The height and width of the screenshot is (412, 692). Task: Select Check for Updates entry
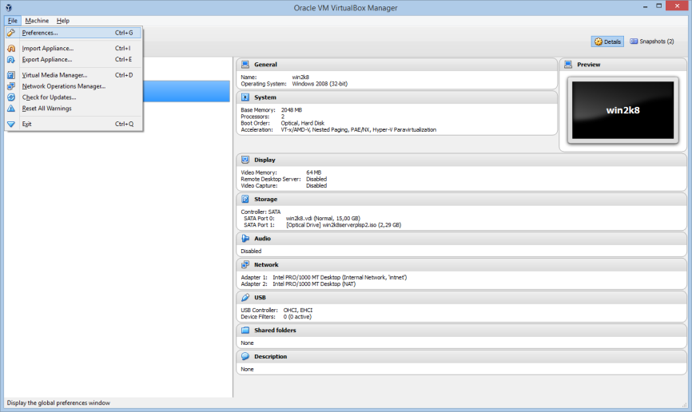coord(74,97)
